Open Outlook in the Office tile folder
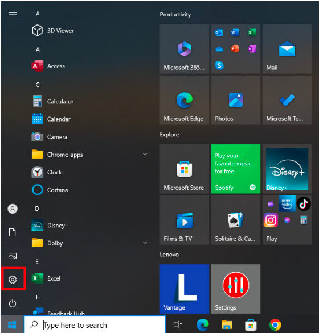The width and height of the screenshot is (319, 333). coord(219,32)
